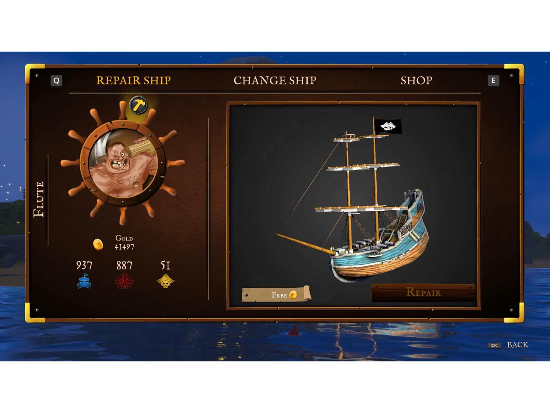
Task: Click the pirate portrait in the ship wheel
Action: coord(122,166)
